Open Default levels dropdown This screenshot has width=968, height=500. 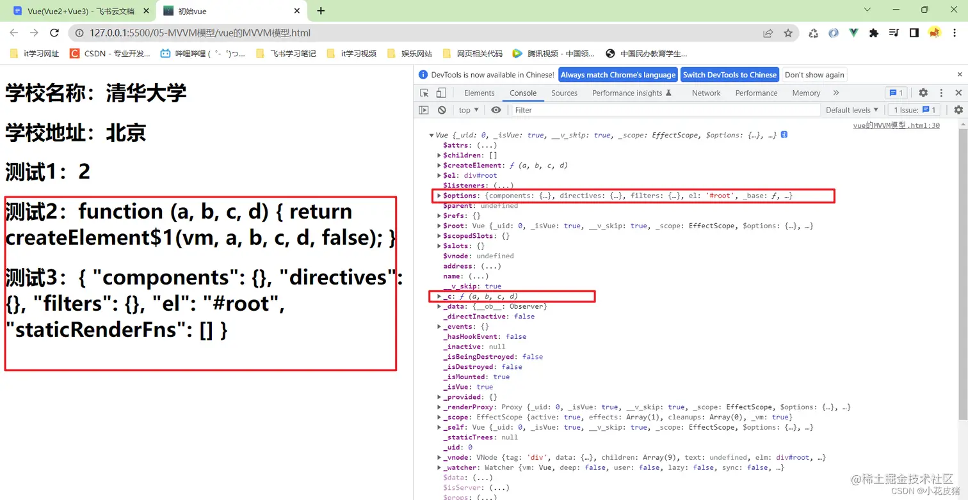[x=851, y=110]
